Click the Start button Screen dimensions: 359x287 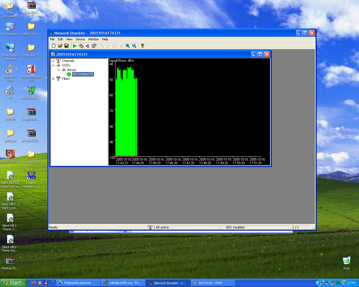(x=13, y=283)
